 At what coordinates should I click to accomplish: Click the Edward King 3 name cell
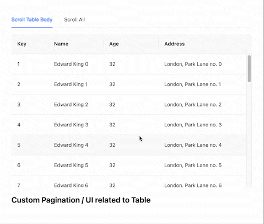click(71, 125)
